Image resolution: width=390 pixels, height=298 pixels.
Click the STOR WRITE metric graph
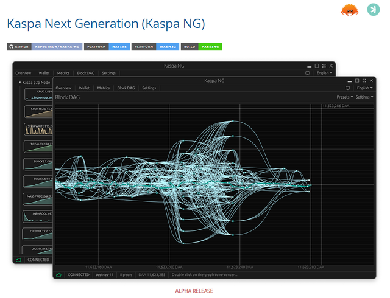pyautogui.click(x=38, y=129)
